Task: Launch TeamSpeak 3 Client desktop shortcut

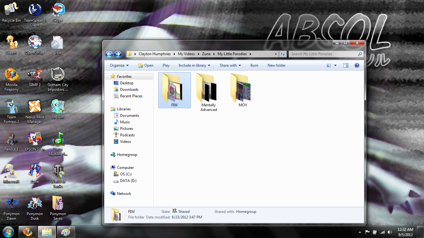Action: [35, 14]
